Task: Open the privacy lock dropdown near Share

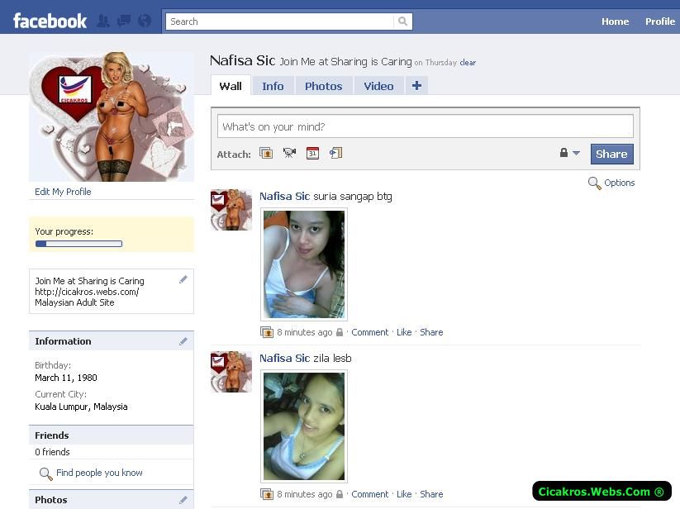Action: tap(569, 153)
